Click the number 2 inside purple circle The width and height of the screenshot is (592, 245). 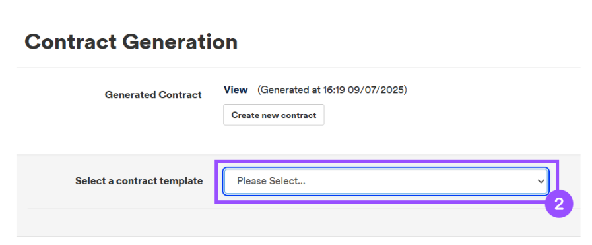pyautogui.click(x=559, y=204)
